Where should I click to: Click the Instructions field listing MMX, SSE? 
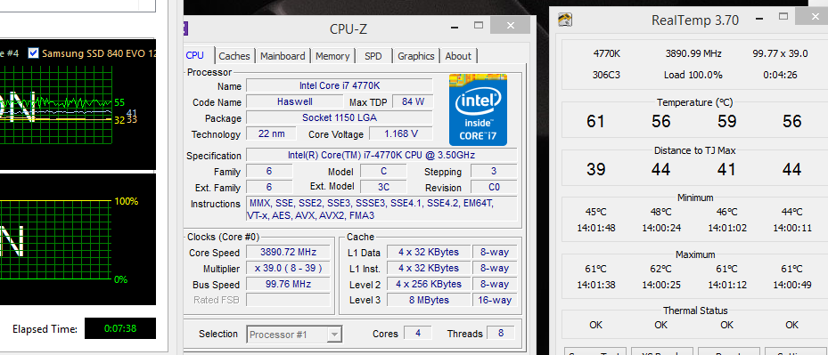381,209
